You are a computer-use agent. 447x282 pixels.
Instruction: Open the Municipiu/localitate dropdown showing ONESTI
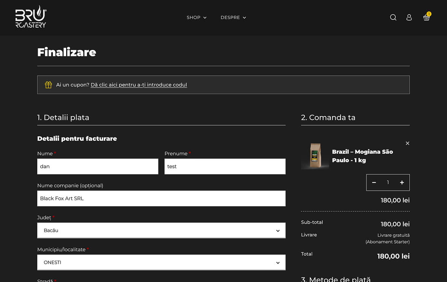point(161,263)
